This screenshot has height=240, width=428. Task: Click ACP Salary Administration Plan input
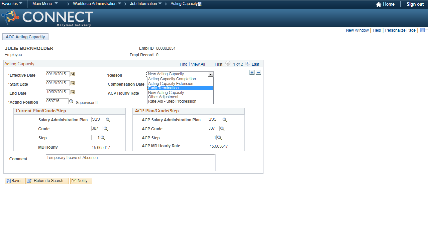[215, 120]
